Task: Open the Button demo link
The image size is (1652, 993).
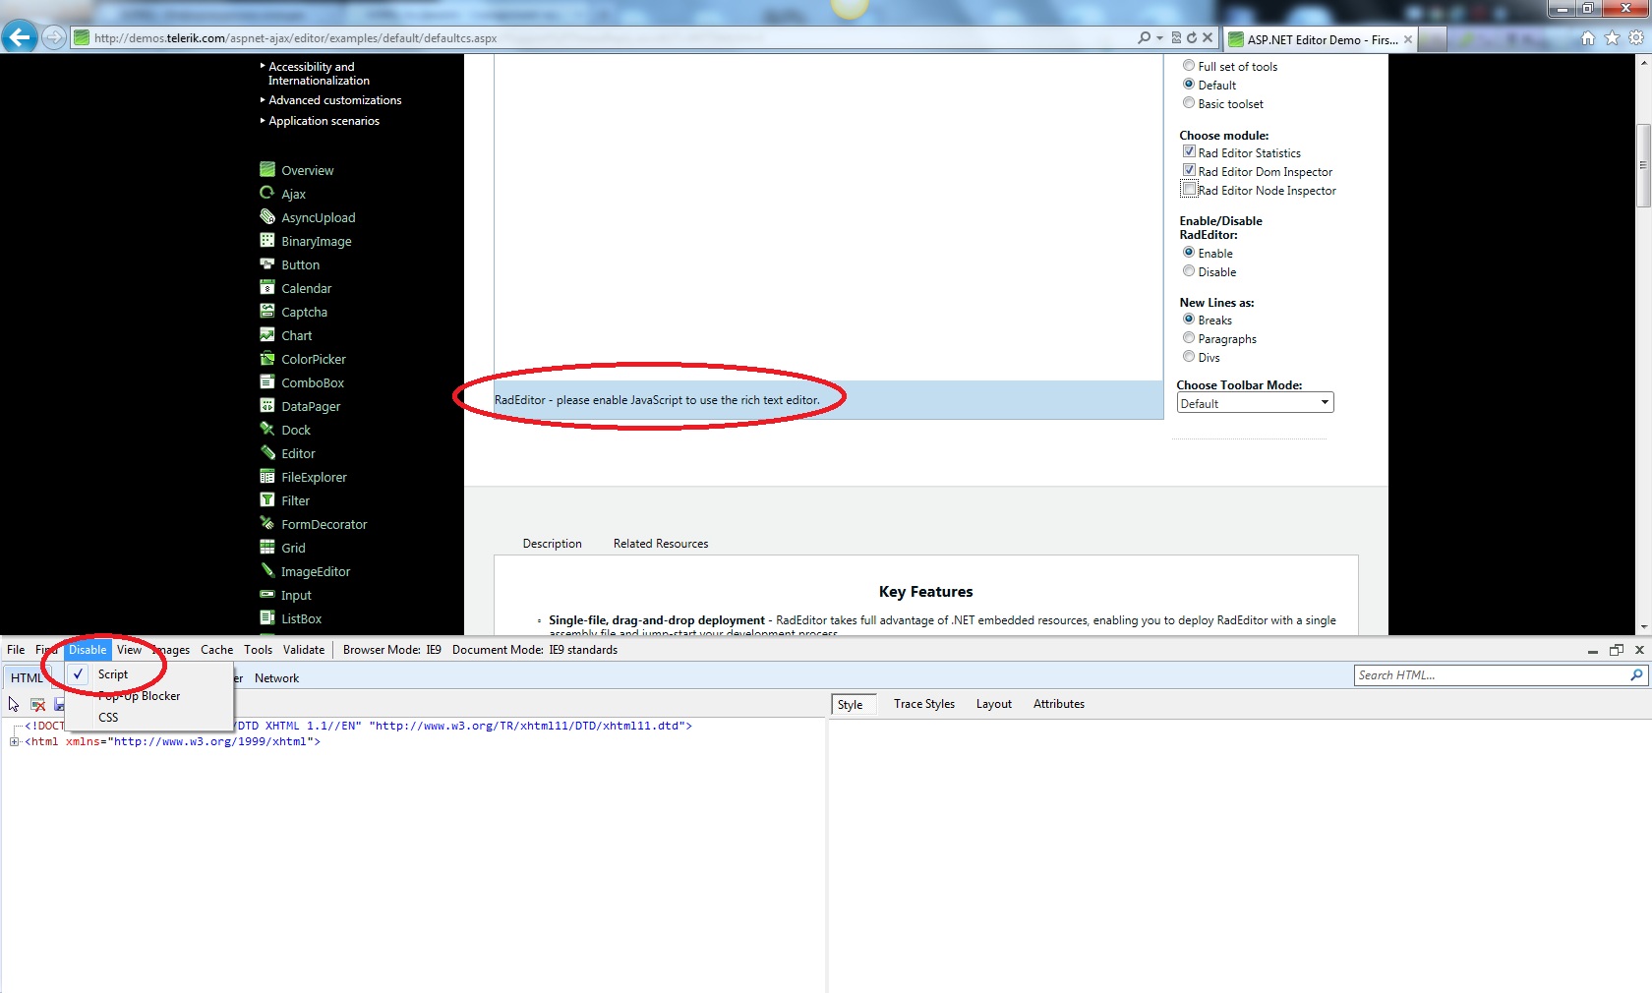Action: (x=300, y=264)
